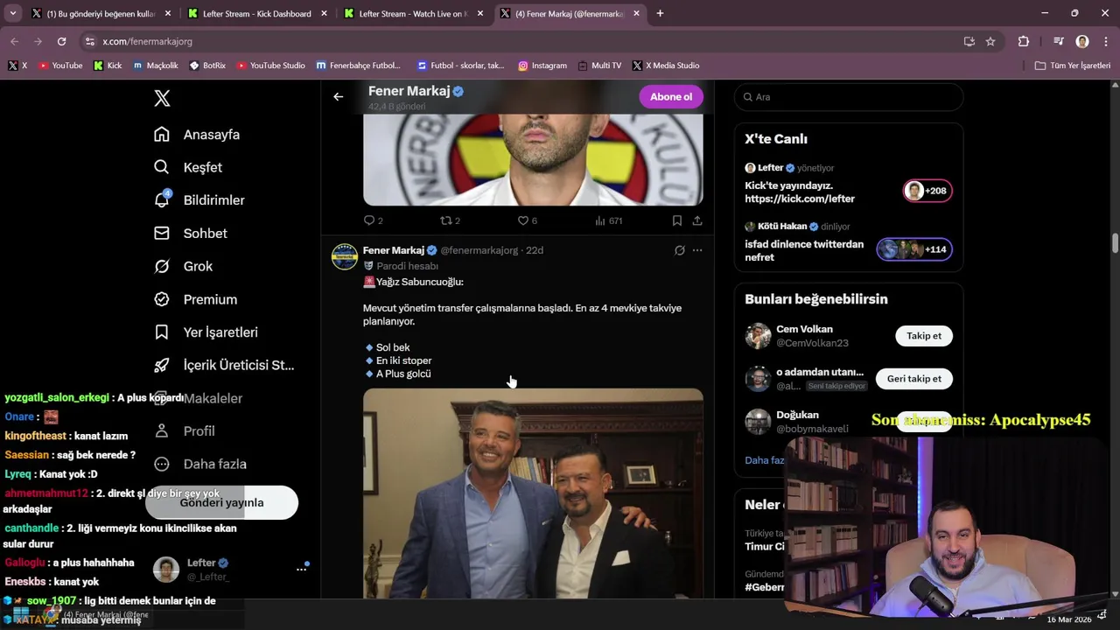The height and width of the screenshot is (630, 1120).
Task: Click install app icon in address bar
Action: [x=969, y=41]
